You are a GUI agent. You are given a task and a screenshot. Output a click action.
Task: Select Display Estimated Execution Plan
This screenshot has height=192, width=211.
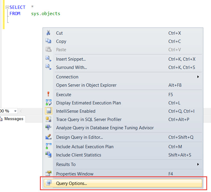coord(123,103)
